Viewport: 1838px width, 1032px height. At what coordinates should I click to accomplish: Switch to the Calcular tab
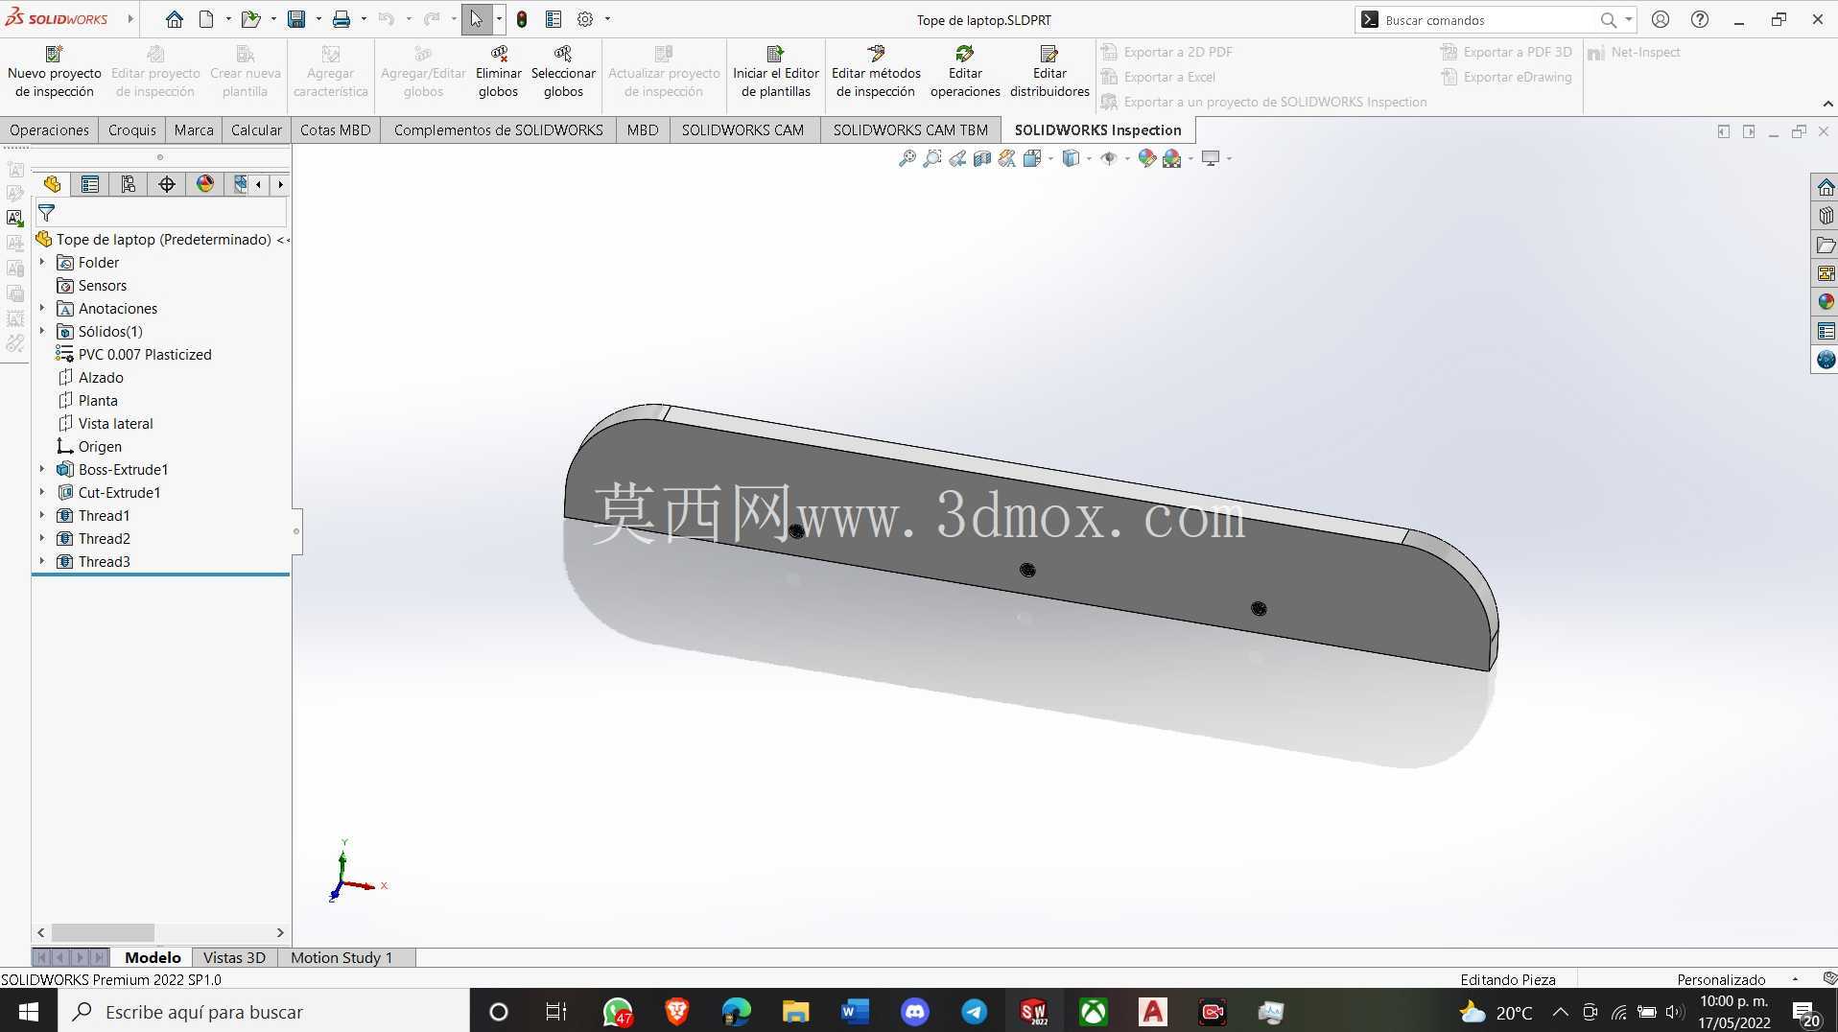coord(256,129)
